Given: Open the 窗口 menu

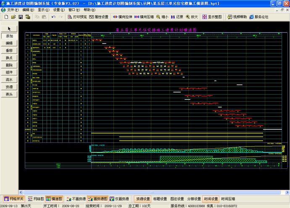Looking at the screenshot, I should click(x=74, y=10).
